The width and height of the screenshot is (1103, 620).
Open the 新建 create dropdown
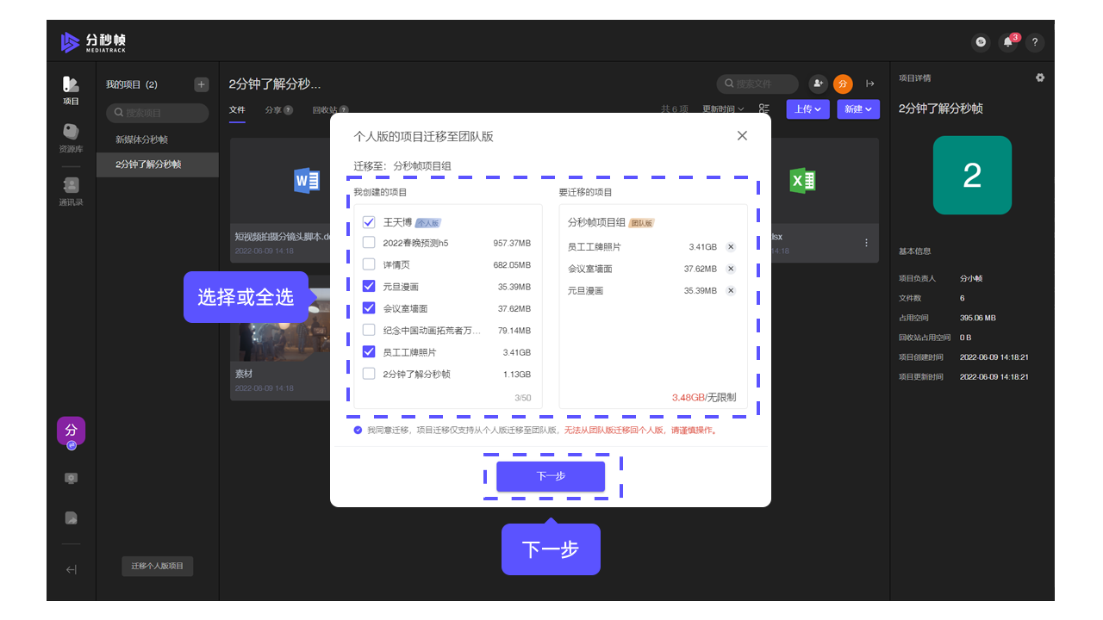[x=858, y=109]
